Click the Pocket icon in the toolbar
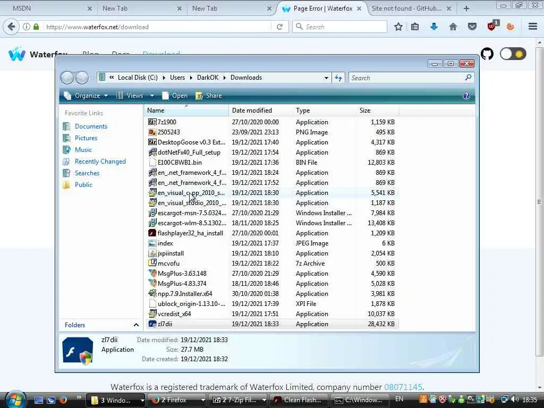 [x=472, y=27]
